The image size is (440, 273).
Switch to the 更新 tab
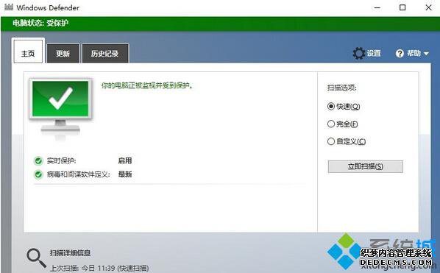point(63,53)
